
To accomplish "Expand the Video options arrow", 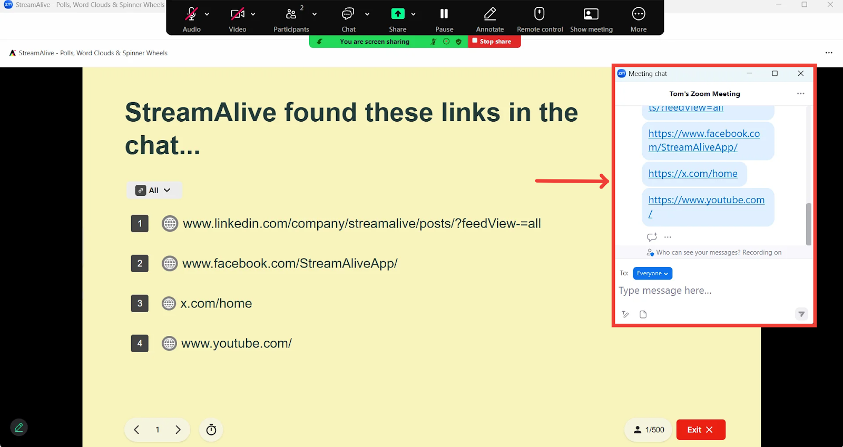I will 253,14.
